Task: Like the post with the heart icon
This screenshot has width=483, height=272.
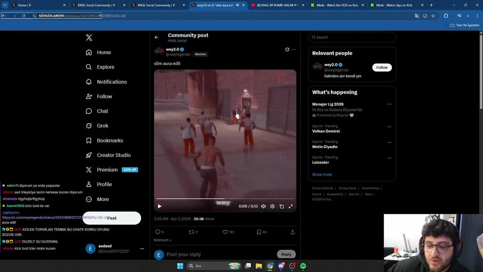Action: pos(228,232)
